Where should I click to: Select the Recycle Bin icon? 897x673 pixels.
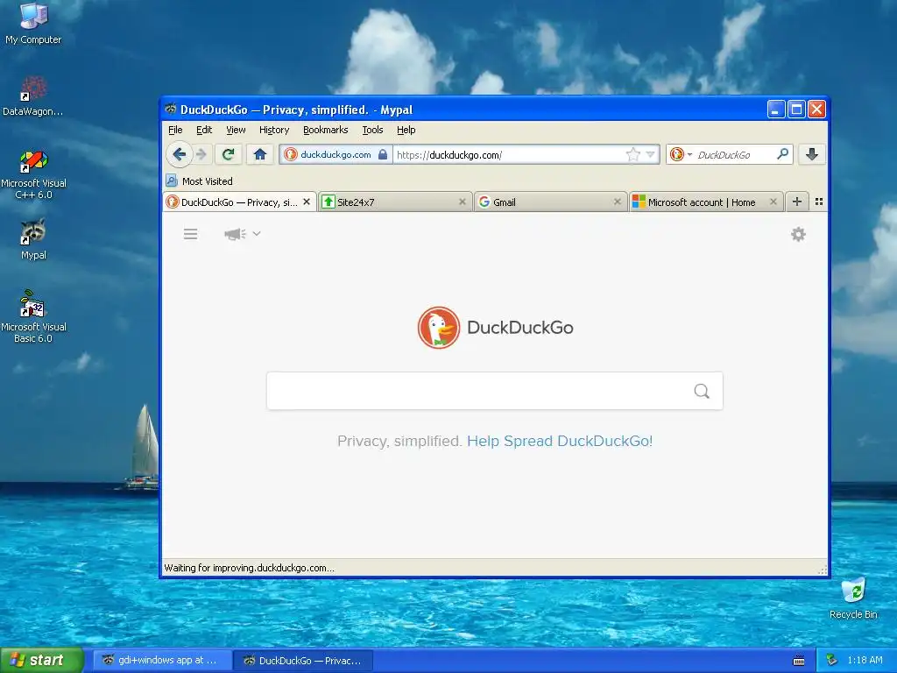(x=853, y=598)
